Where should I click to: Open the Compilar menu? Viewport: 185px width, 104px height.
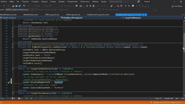coord(35,1)
